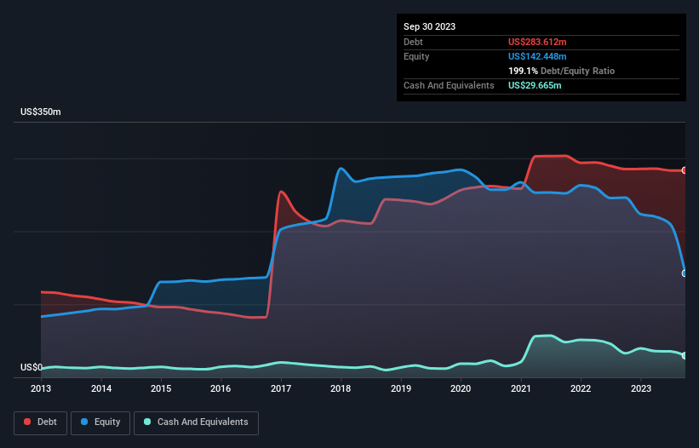The width and height of the screenshot is (699, 448).
Task: Click the 2015 x-axis label
Action: point(161,388)
